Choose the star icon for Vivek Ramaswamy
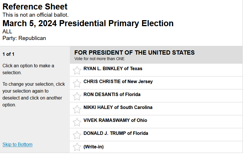247x157 pixels. click(x=77, y=122)
